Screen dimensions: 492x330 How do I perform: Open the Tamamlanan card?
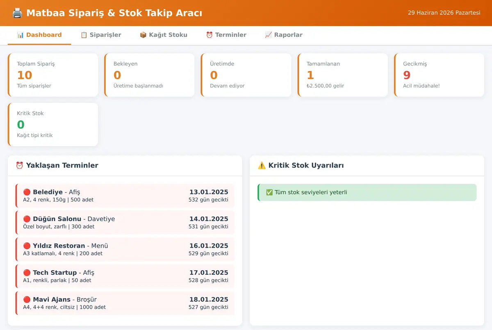click(x=343, y=75)
